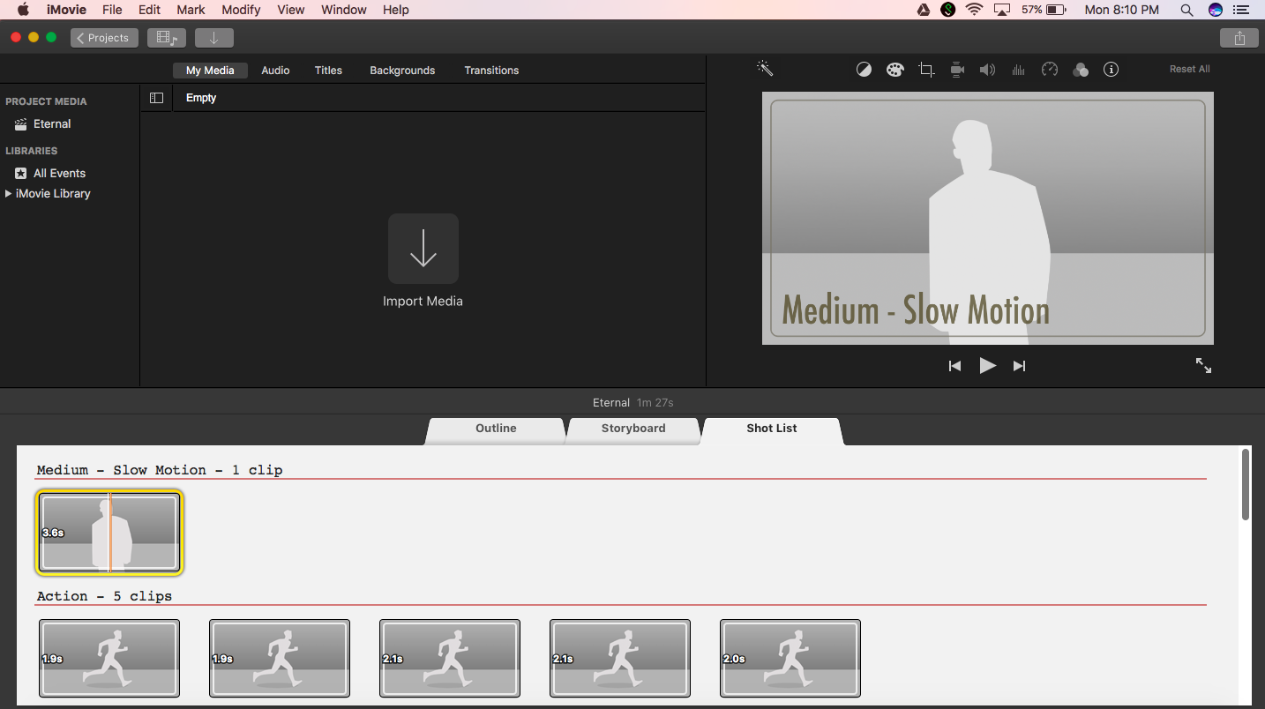
Task: Open the Modify menu
Action: tap(241, 10)
